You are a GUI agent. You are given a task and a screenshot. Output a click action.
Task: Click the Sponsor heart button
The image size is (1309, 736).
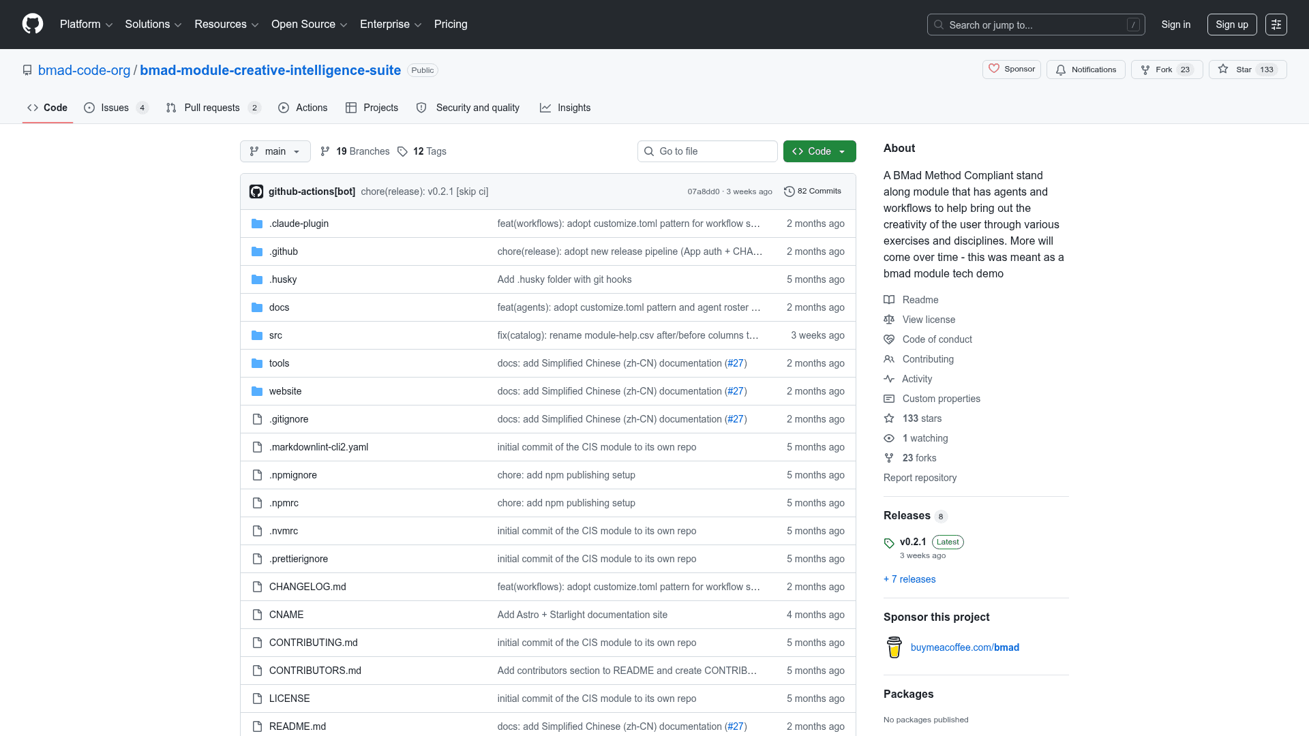tap(1012, 70)
